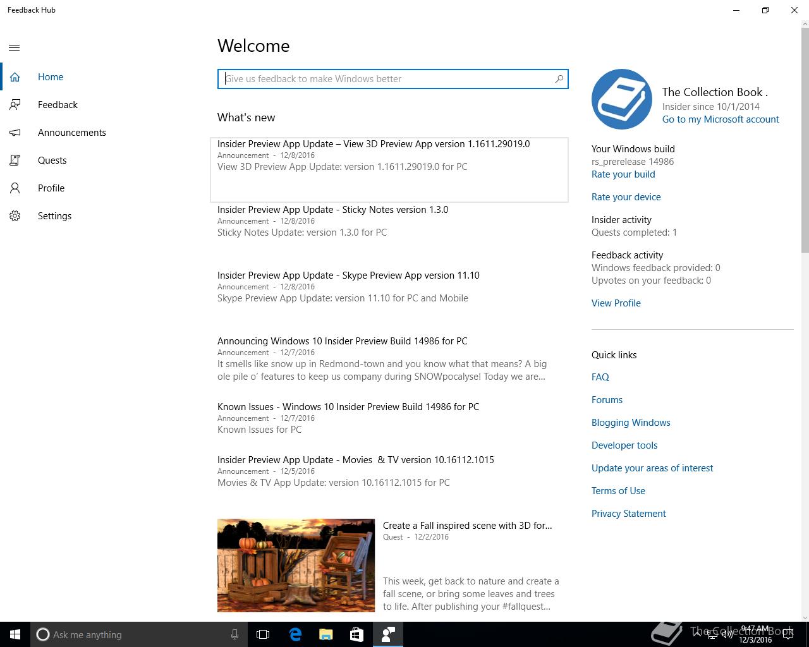The image size is (809, 647).
Task: Click the Announcements megaphone icon
Action: (15, 133)
